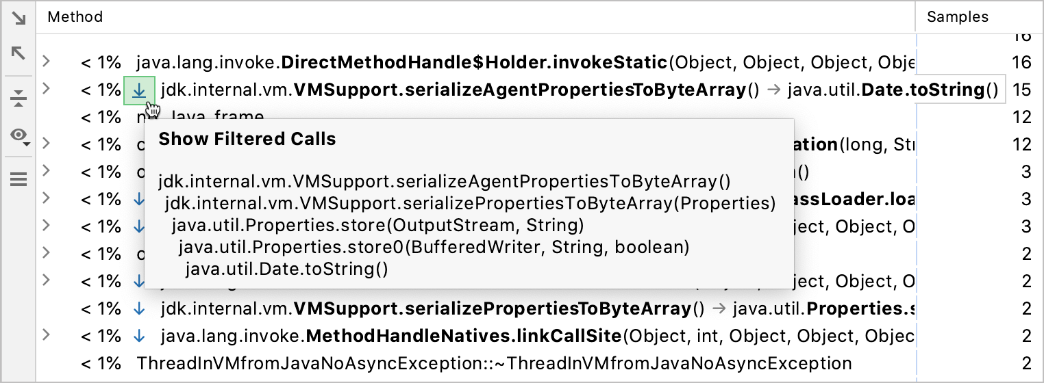Click the up-left arrow toolbar icon

(x=18, y=53)
